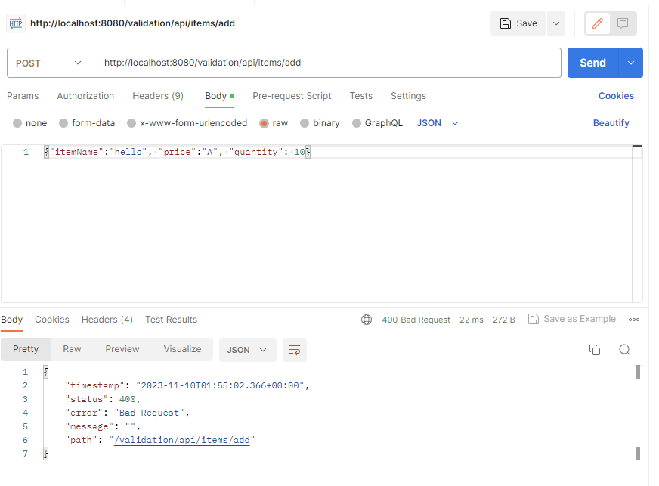Open the request Body tab

pos(219,96)
